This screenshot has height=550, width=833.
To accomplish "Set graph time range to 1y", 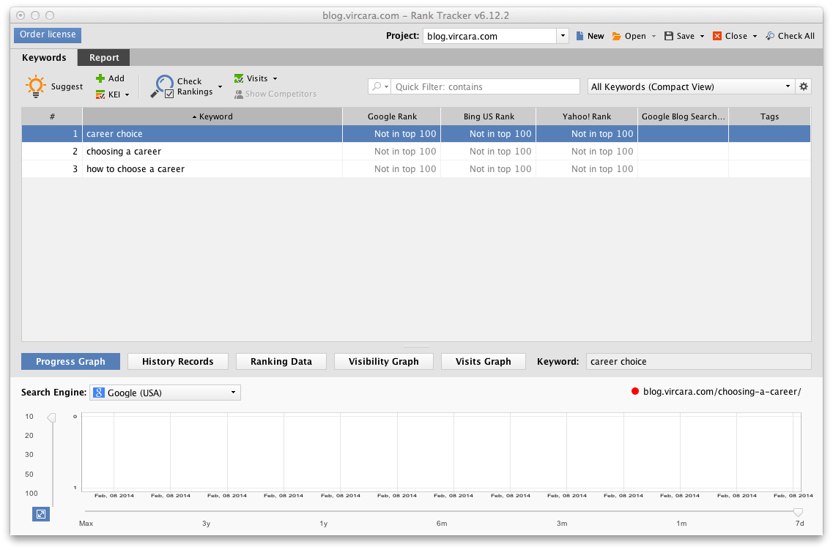I will click(324, 524).
